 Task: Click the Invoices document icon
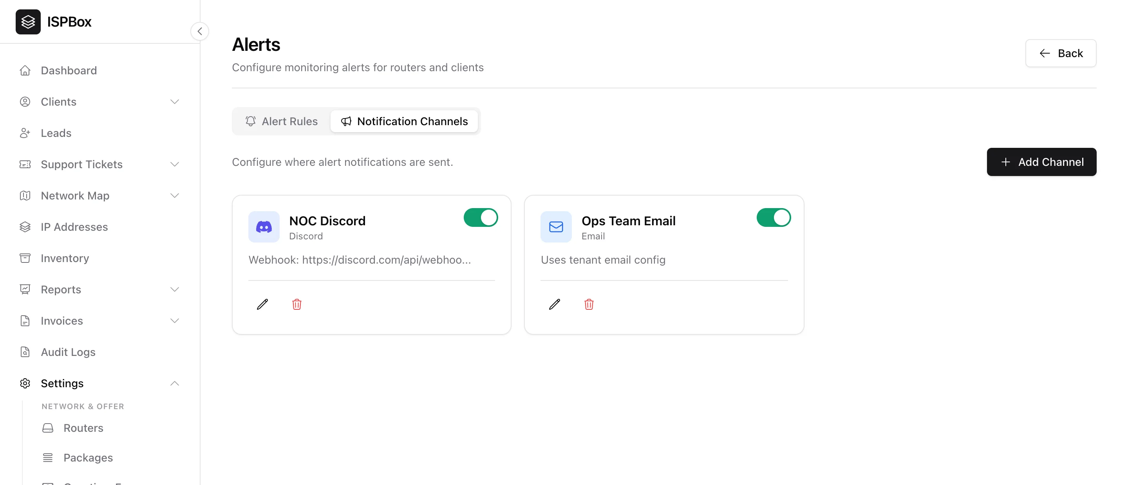(x=25, y=321)
